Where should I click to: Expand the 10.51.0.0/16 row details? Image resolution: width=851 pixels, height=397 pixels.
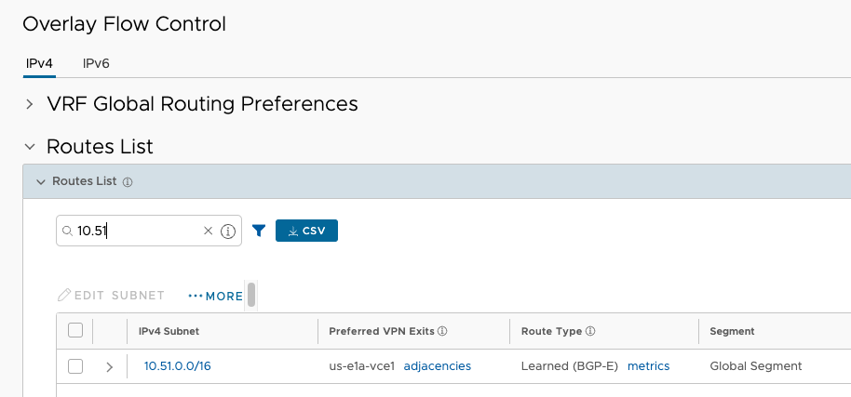tap(110, 367)
